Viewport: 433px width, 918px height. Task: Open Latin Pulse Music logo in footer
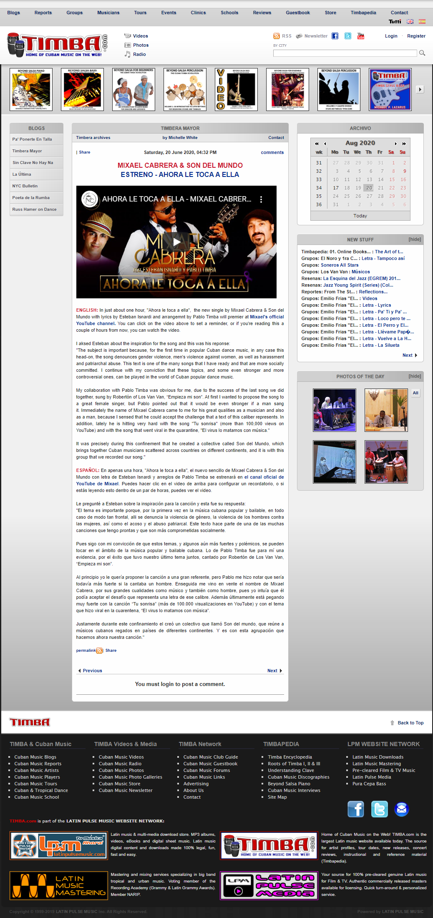58,846
